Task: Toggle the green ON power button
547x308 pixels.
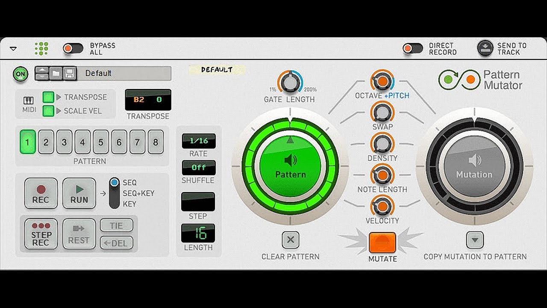Action: pyautogui.click(x=20, y=74)
